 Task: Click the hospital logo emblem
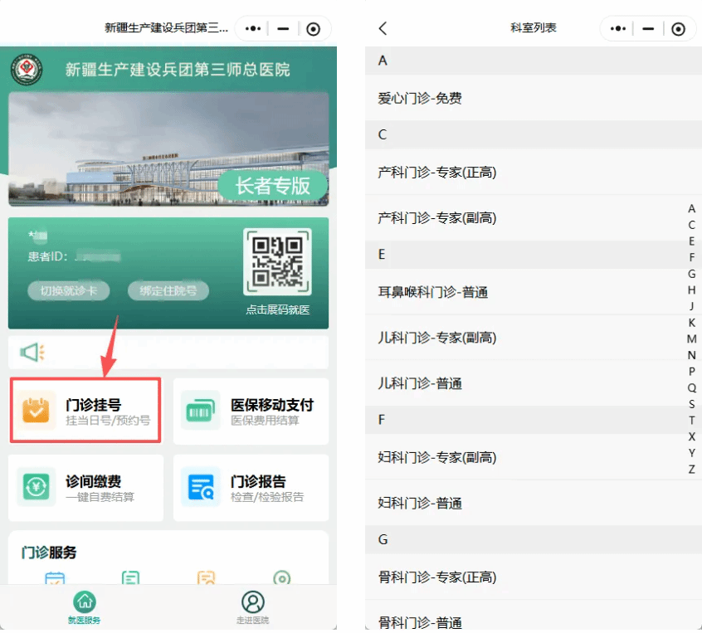coord(27,69)
